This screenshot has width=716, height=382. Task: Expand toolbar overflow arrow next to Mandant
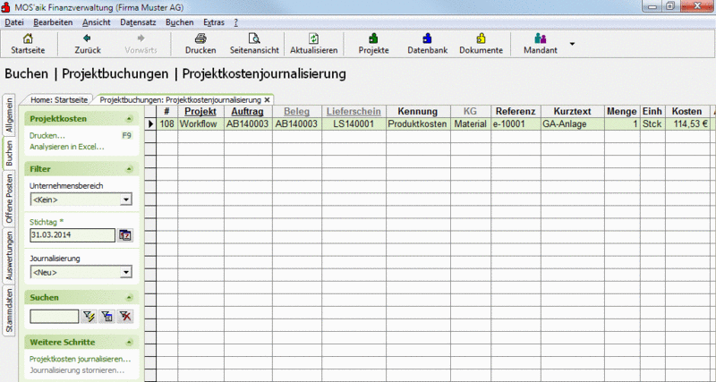(572, 44)
